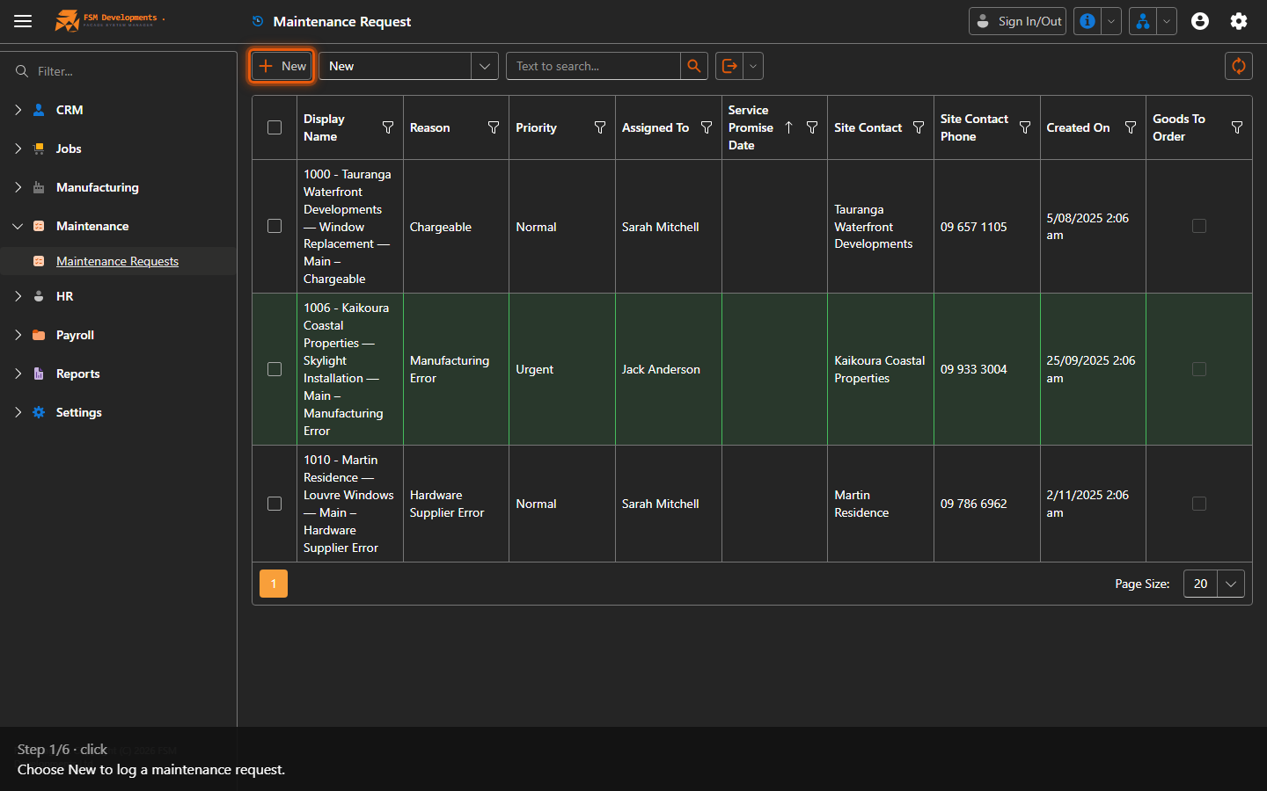The width and height of the screenshot is (1267, 791).
Task: Select the HR menu label
Action: 65,296
